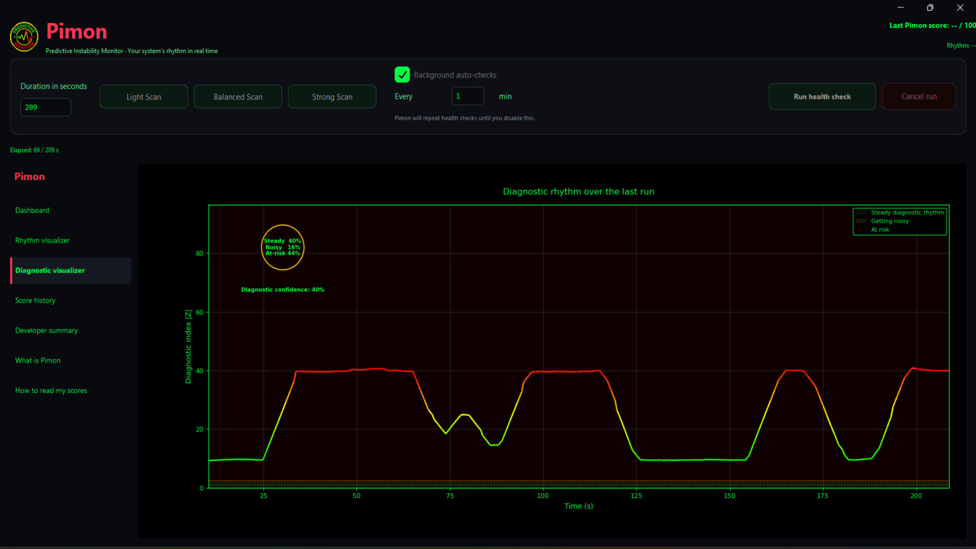
Task: Click the At risk legend entry
Action: coord(879,230)
